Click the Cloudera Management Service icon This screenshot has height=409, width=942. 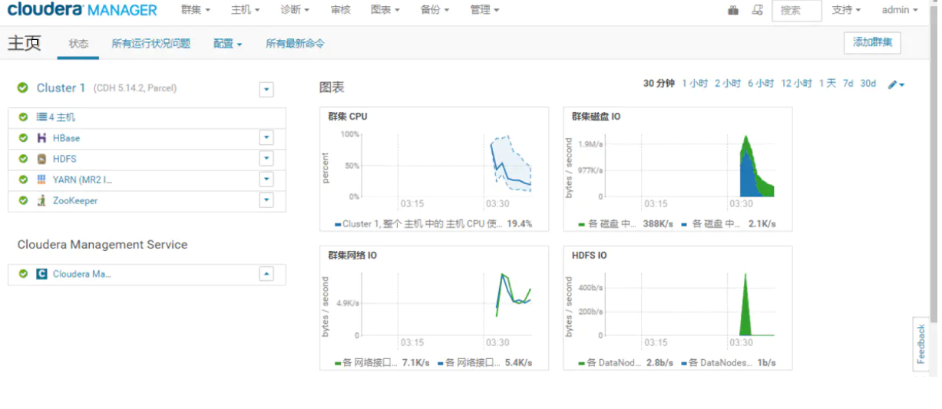[42, 274]
